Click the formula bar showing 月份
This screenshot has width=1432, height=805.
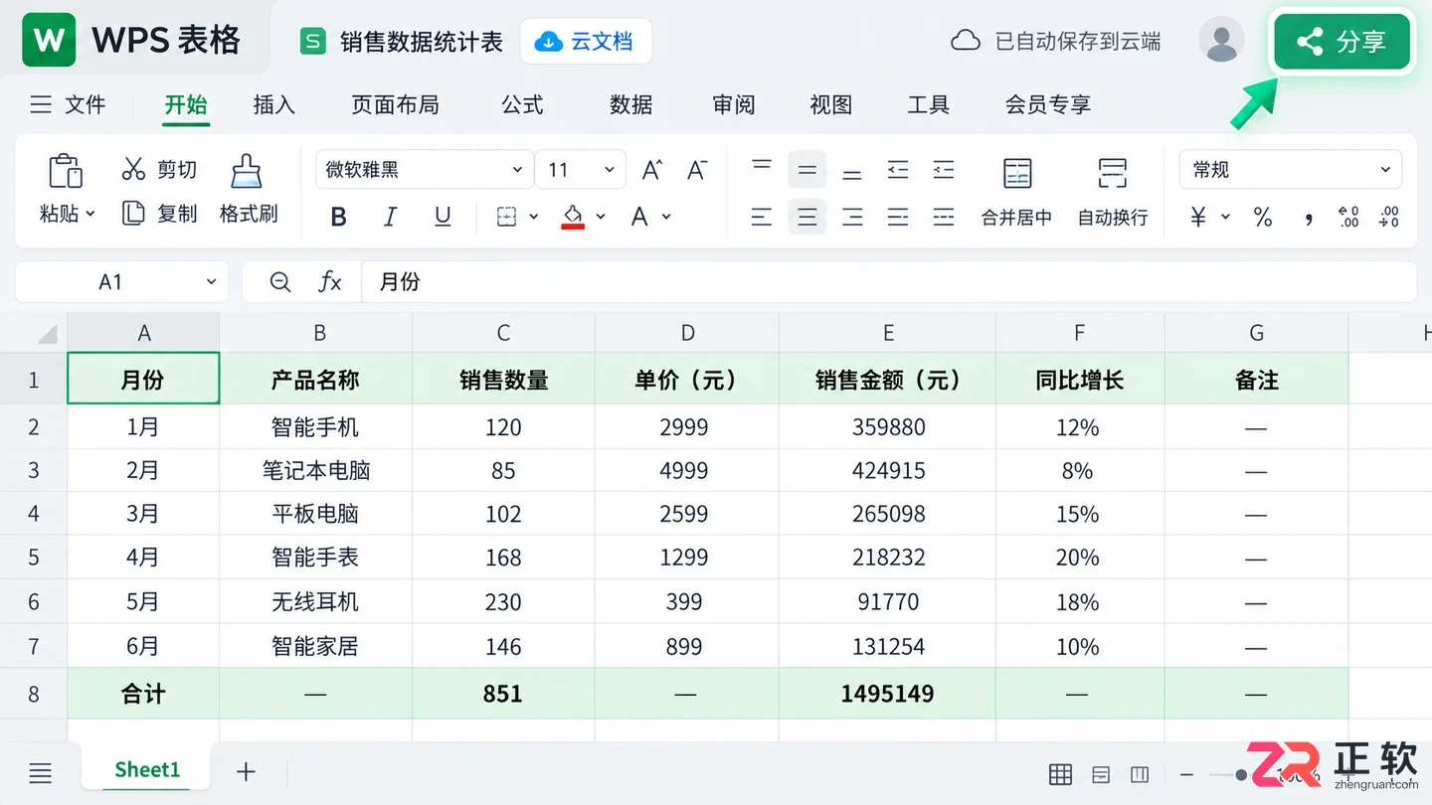coord(889,282)
